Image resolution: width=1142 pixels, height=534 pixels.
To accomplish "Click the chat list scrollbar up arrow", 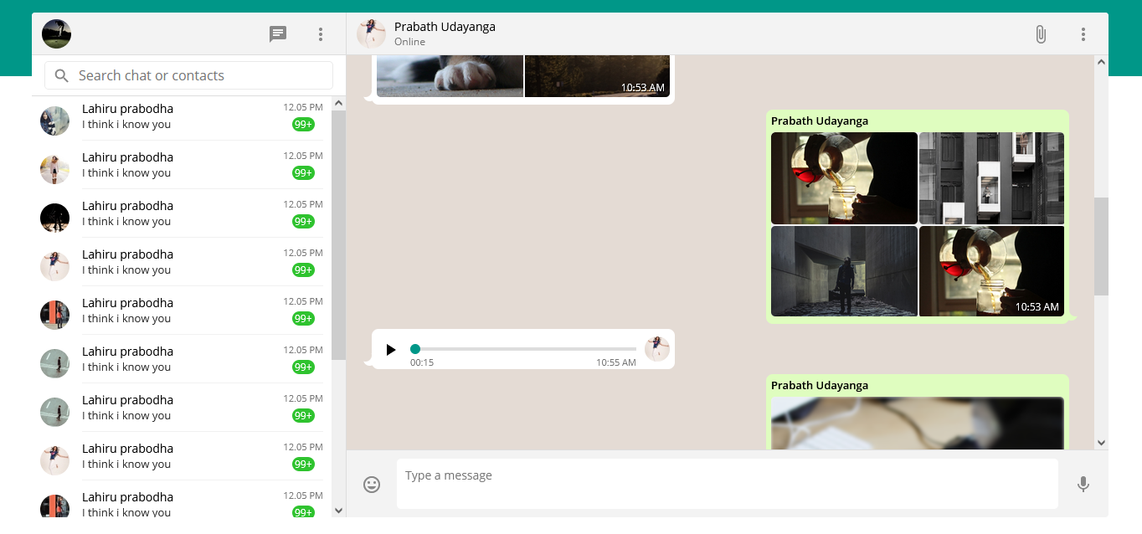I will 338,104.
